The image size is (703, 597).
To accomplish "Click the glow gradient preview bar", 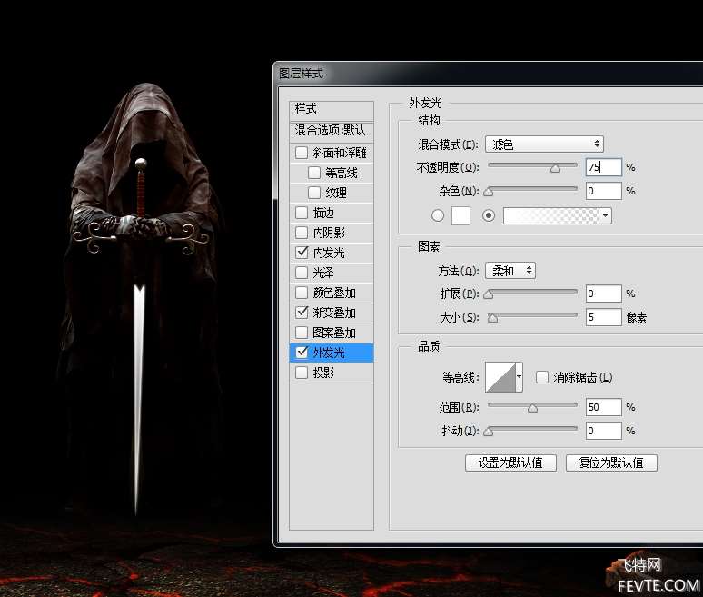I will click(x=551, y=215).
